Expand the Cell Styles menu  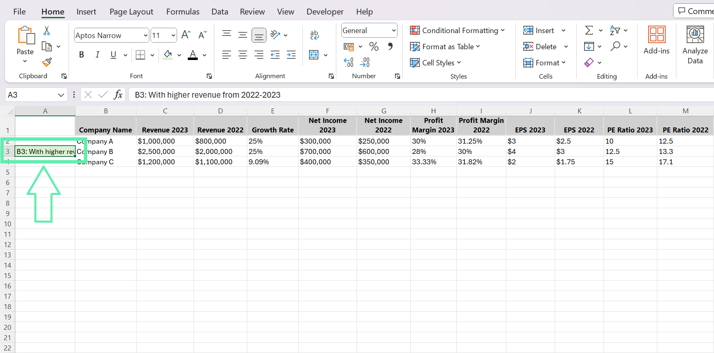(x=436, y=62)
